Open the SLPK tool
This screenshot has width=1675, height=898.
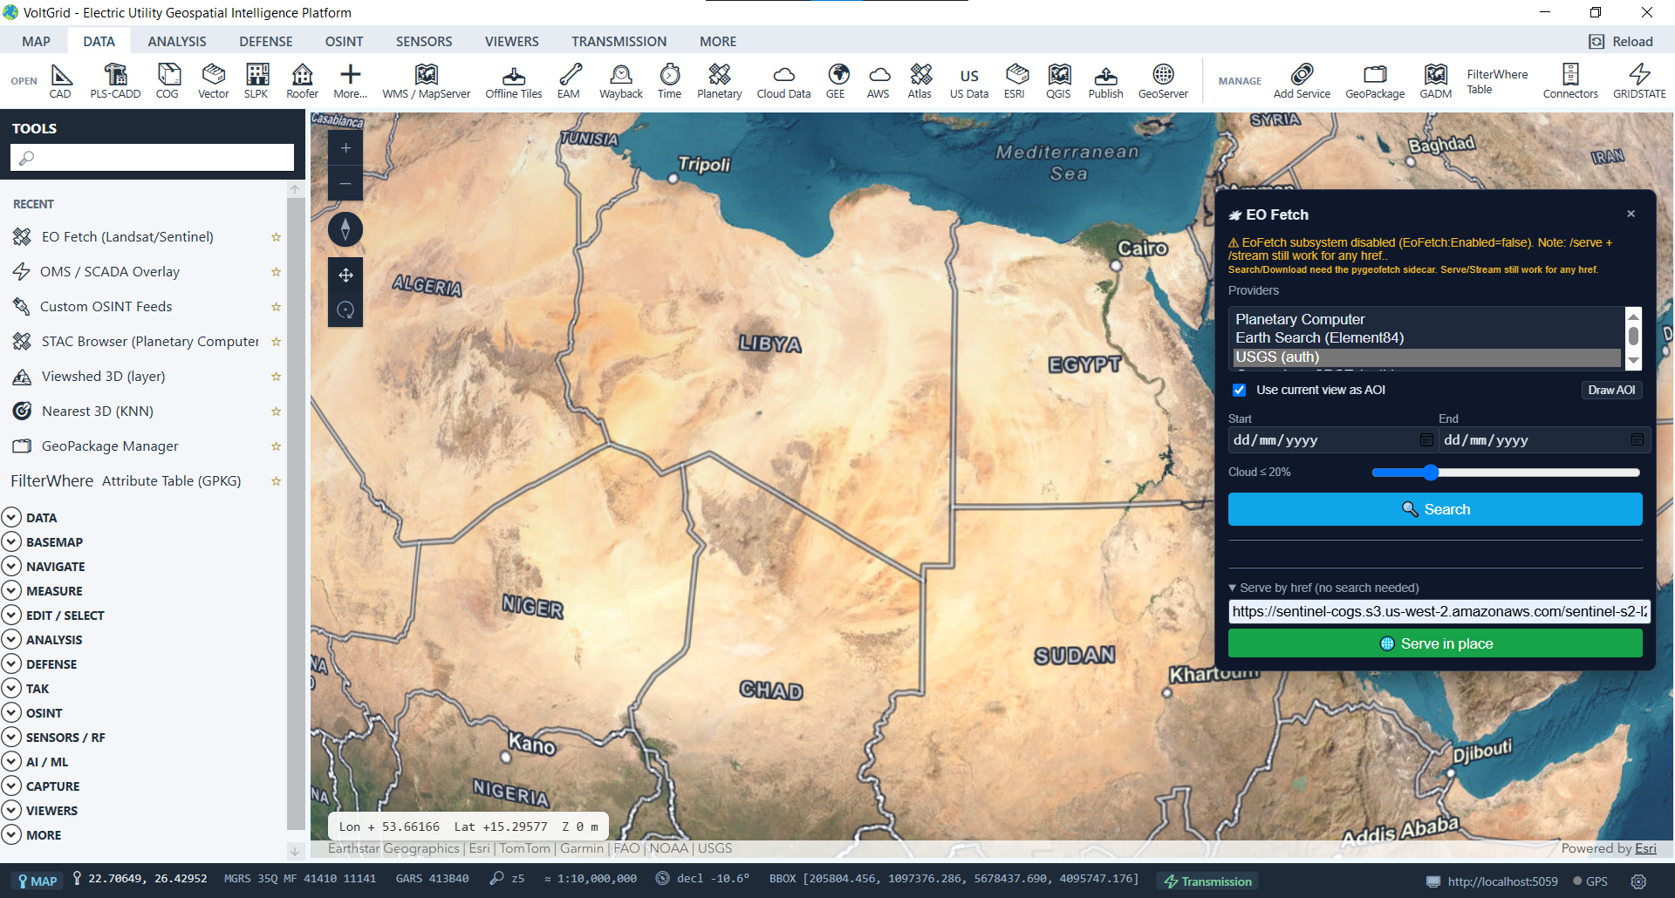pyautogui.click(x=256, y=81)
